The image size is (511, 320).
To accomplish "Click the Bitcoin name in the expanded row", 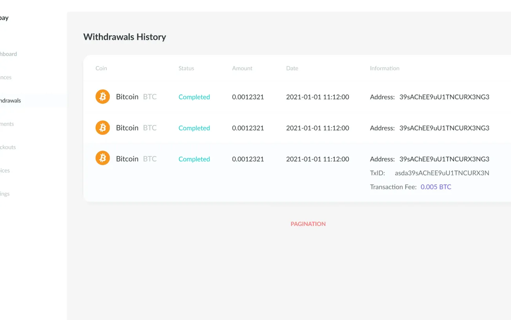I will click(x=127, y=158).
